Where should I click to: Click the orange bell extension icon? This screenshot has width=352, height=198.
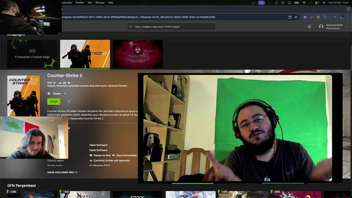(x=312, y=17)
